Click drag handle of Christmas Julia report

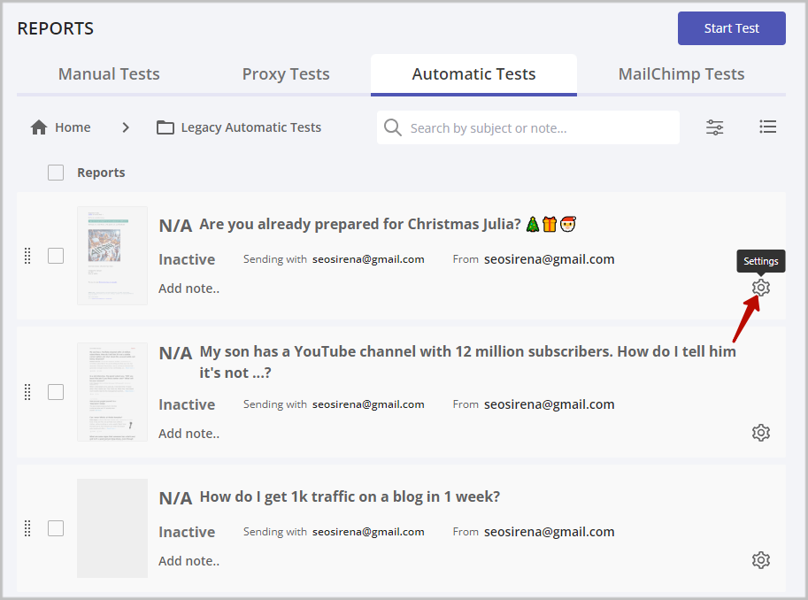27,256
